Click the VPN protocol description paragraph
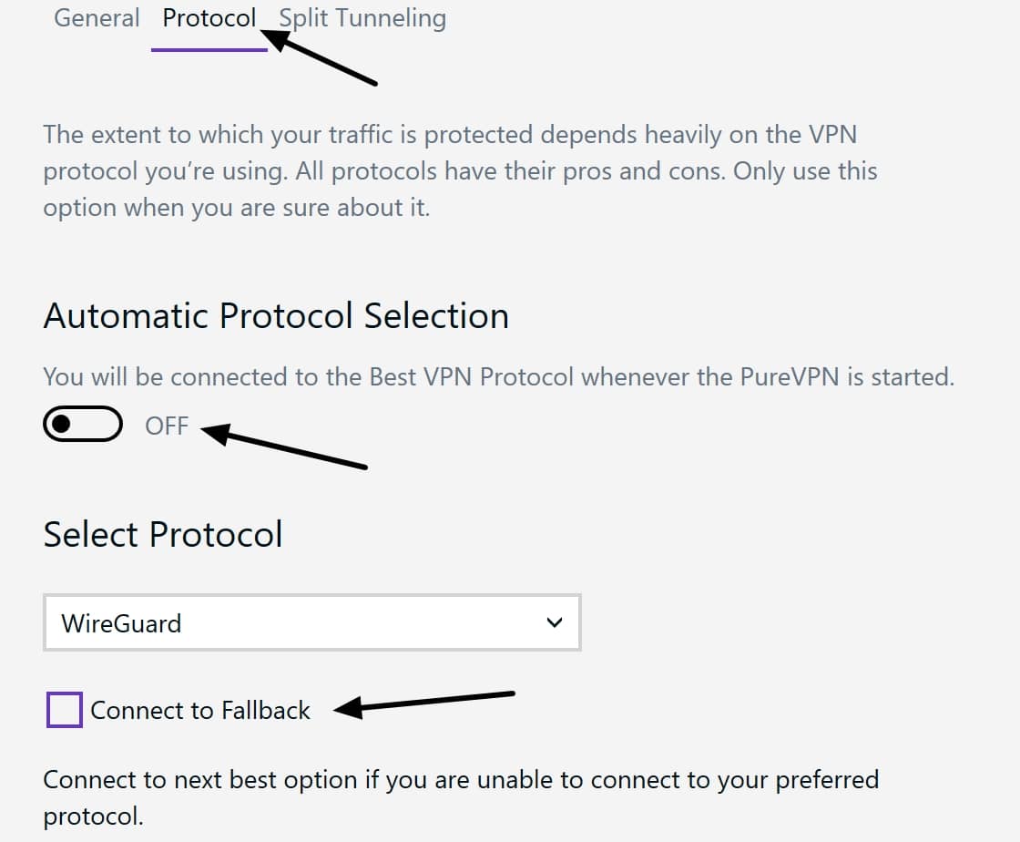This screenshot has width=1020, height=842. (460, 171)
